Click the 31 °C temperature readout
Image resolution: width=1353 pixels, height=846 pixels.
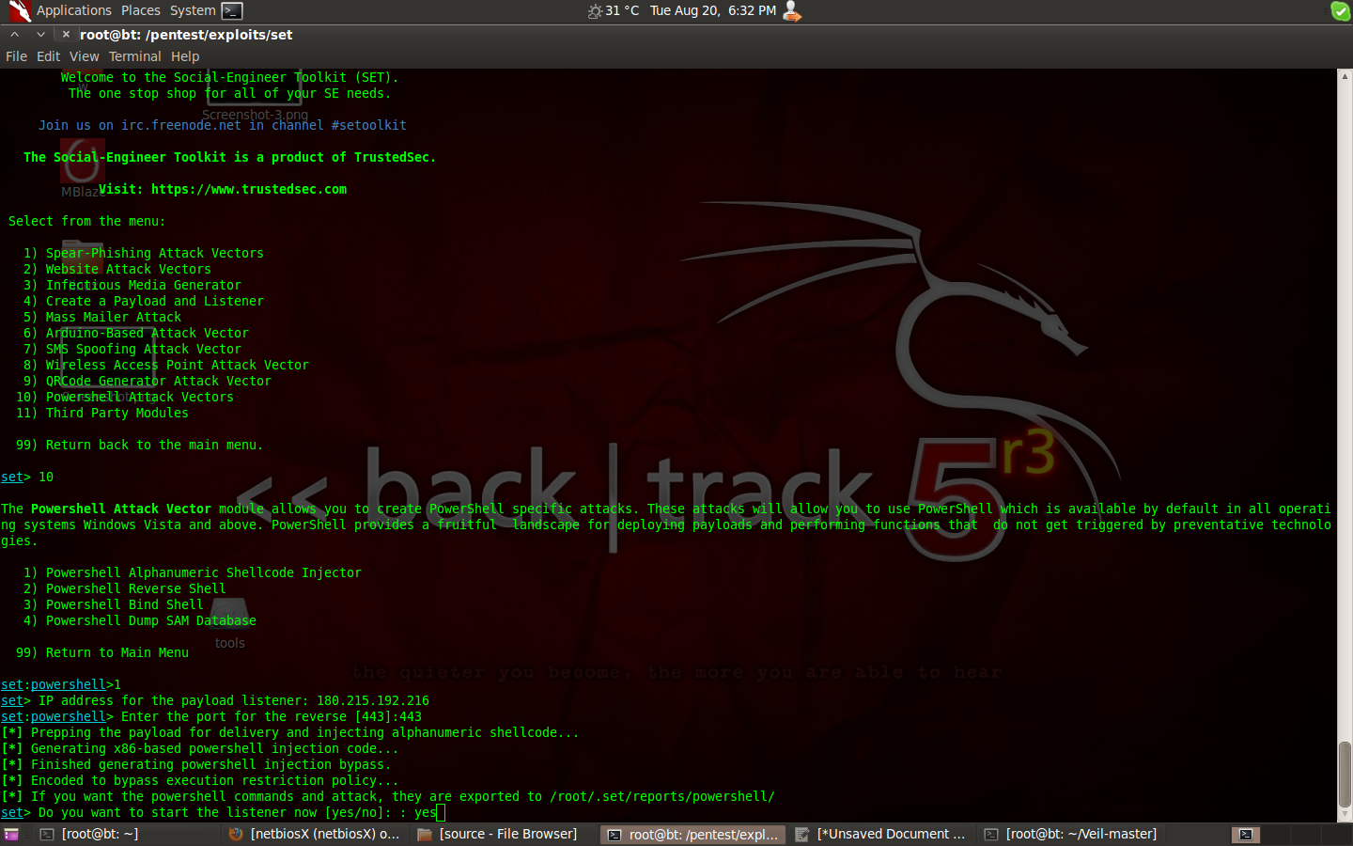(x=622, y=10)
